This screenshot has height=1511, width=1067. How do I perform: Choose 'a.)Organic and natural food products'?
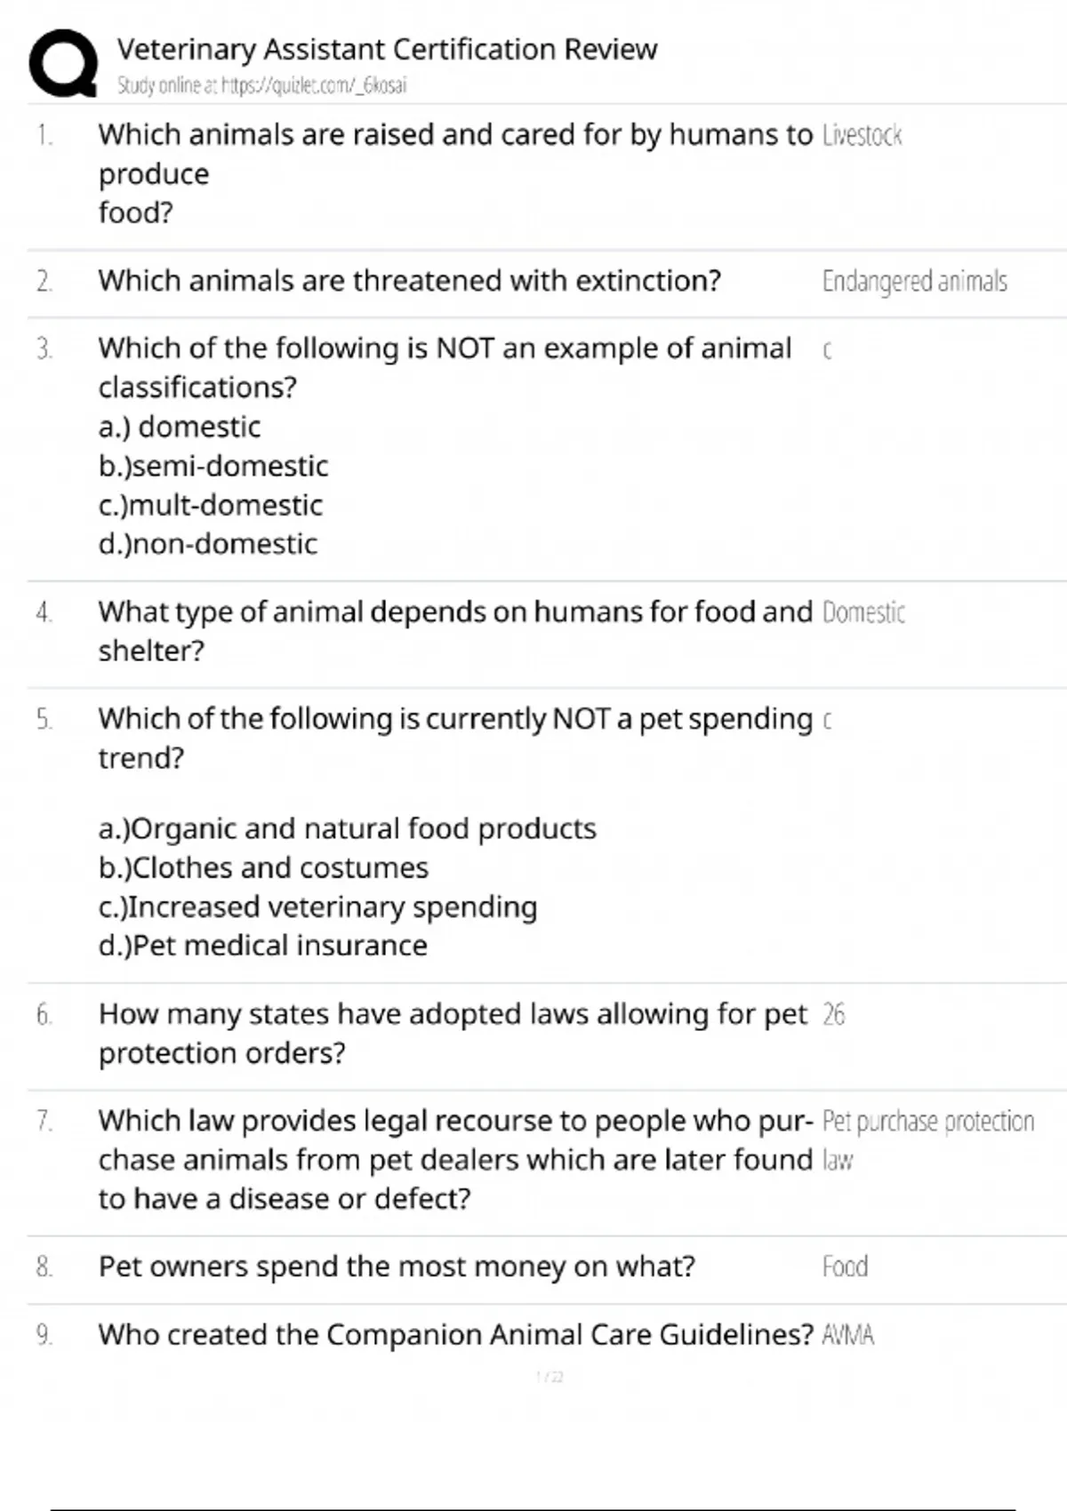click(x=347, y=828)
